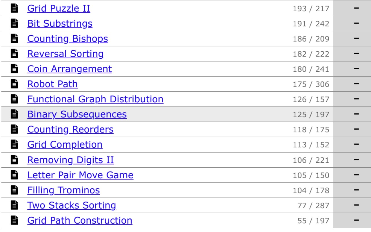Open the Coin Arrangement problem link
Screen dimensions: 371x232
point(70,69)
